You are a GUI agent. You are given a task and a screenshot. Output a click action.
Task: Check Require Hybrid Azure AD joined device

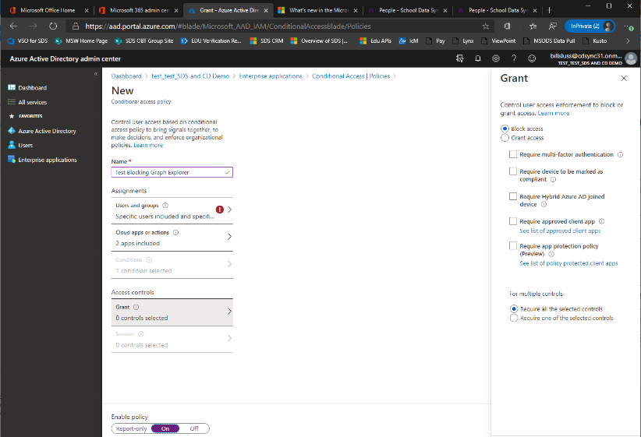512,196
